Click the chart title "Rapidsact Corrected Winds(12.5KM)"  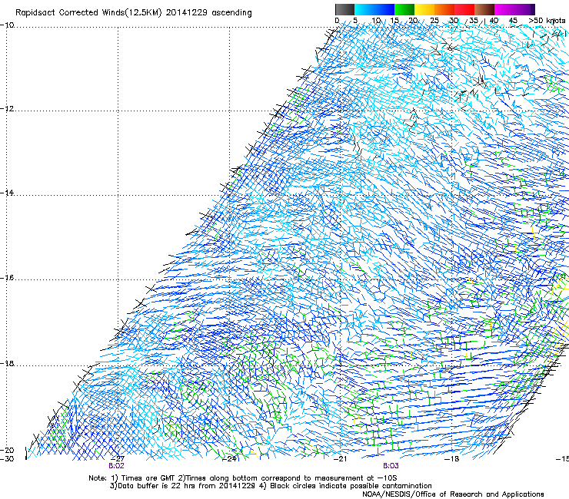point(88,13)
